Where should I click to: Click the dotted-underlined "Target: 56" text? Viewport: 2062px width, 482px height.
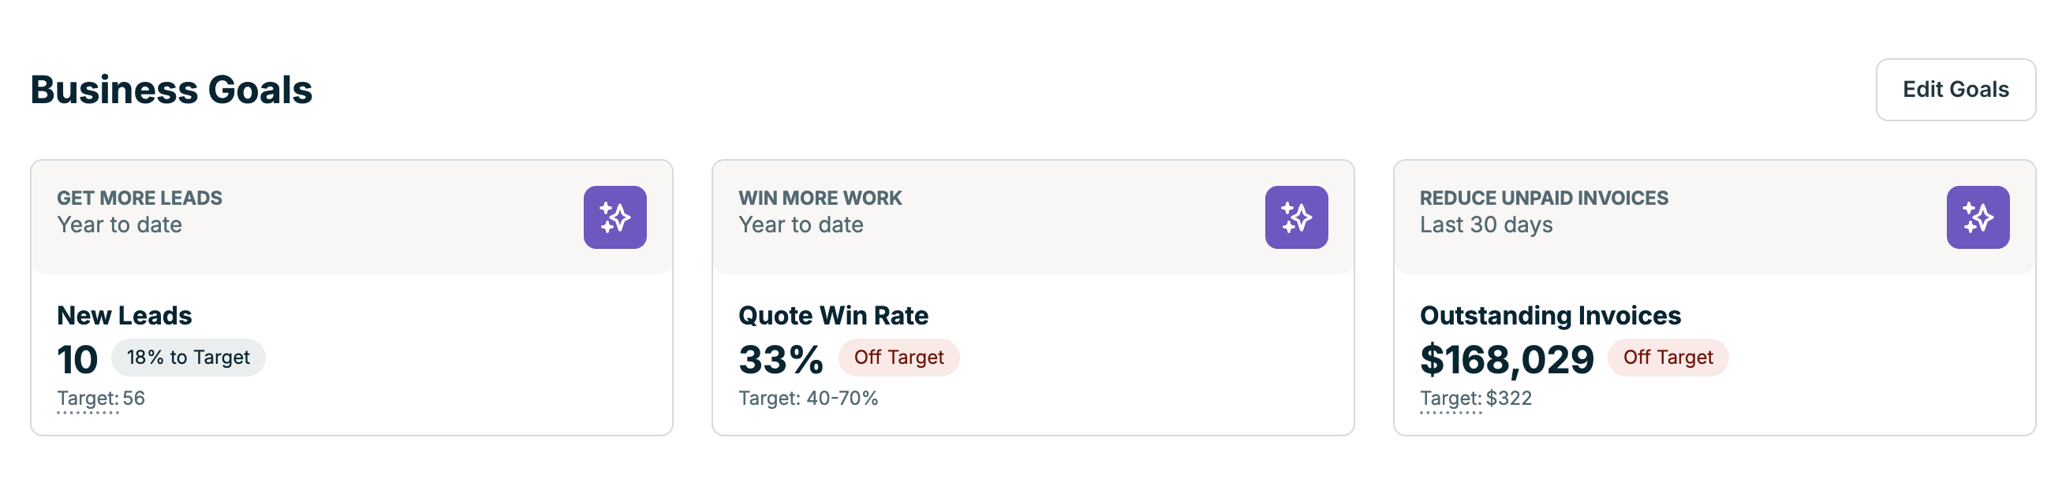[101, 398]
